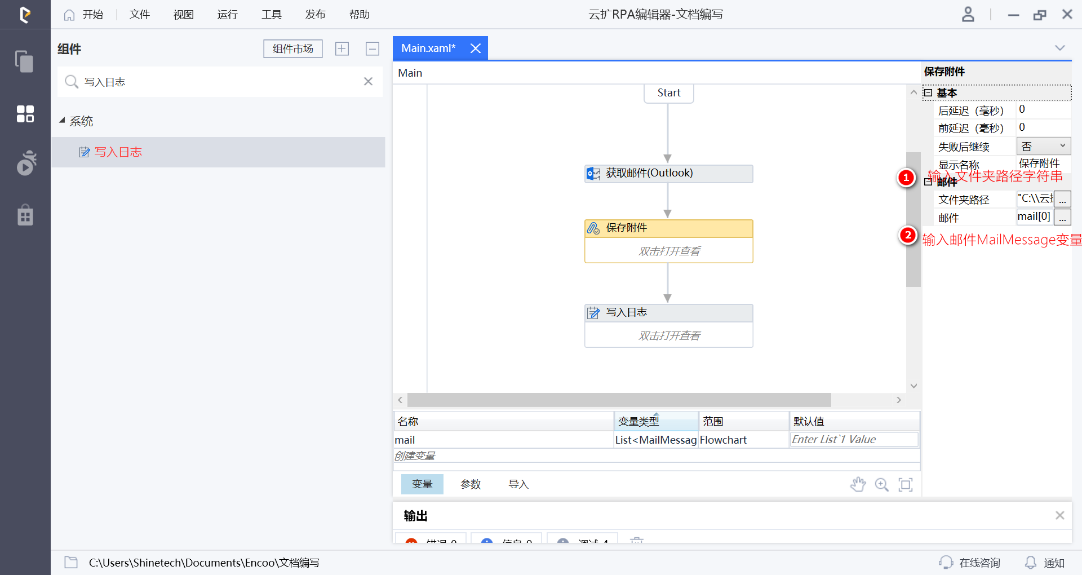
Task: Open the 视图 menu
Action: coord(184,15)
